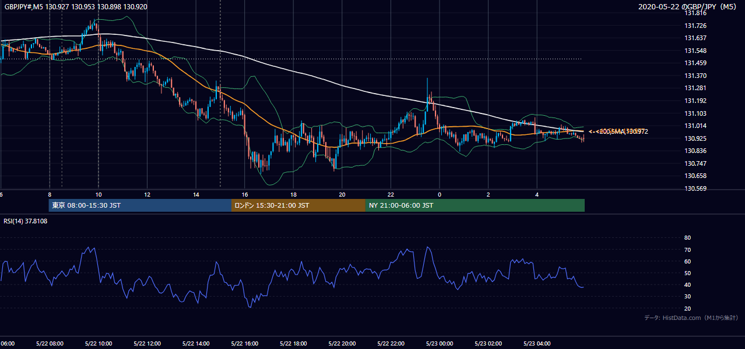Click the 5/22 22:00 bottom date label

[x=391, y=344]
